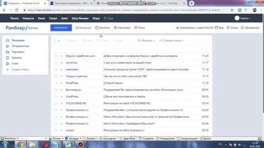Screen dimensions: 264x148
Task: Open a new browser tab with plus button
Action: click(191, 3)
